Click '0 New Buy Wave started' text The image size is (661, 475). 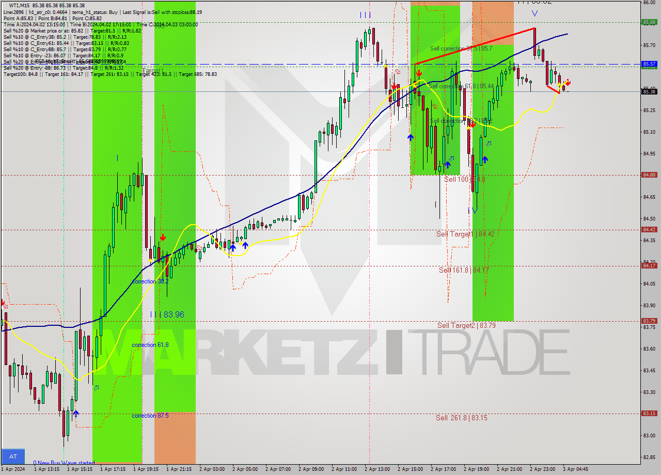click(x=64, y=463)
